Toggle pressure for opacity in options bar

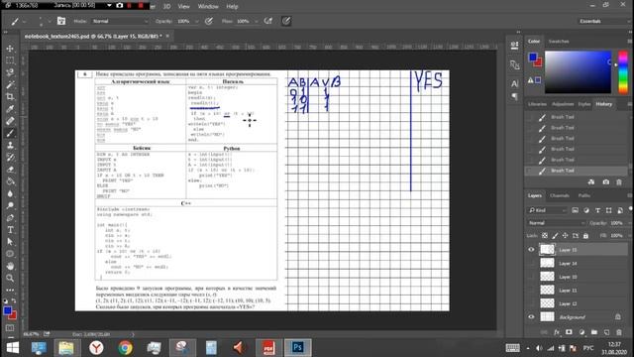pyautogui.click(x=209, y=21)
